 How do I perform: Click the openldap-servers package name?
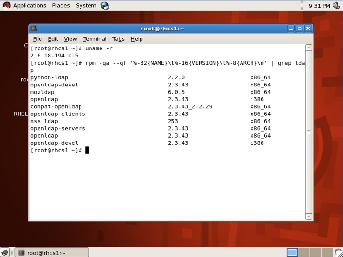pyautogui.click(x=58, y=128)
